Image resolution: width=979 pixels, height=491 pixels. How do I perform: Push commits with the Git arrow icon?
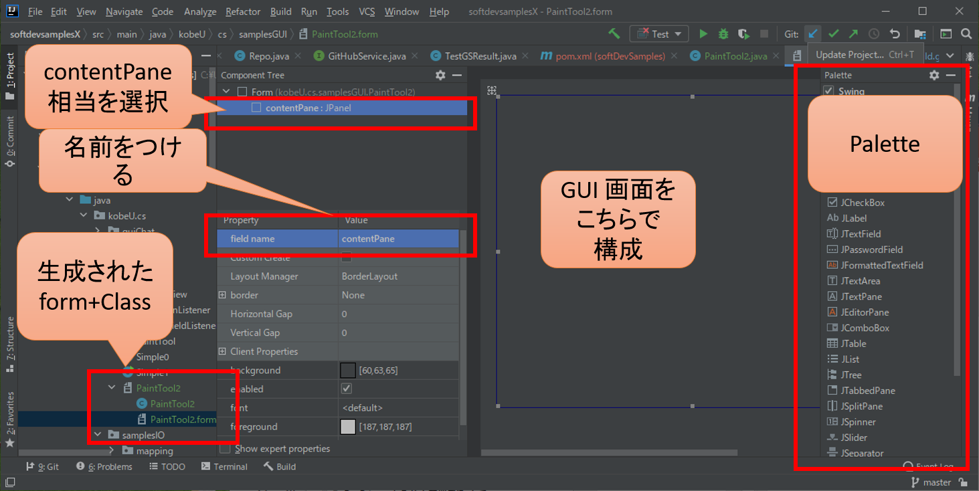tap(853, 33)
